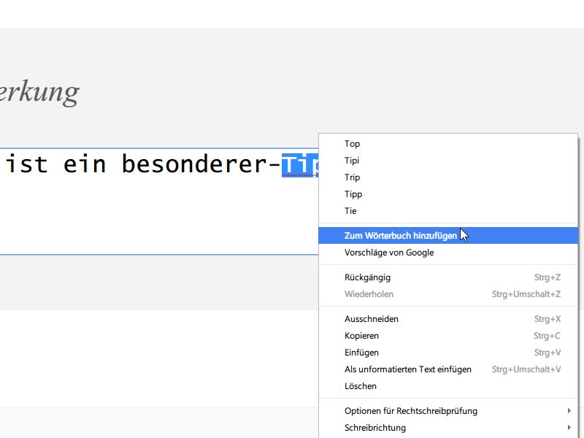This screenshot has height=438, width=584.
Task: Select 'Als unformatierten Text einfügen'
Action: pos(448,369)
